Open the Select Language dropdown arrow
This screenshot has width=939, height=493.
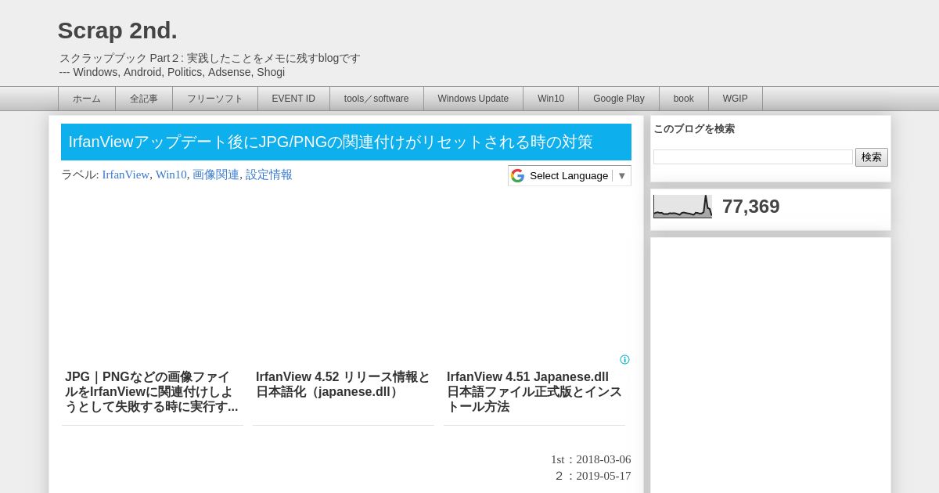pos(622,175)
